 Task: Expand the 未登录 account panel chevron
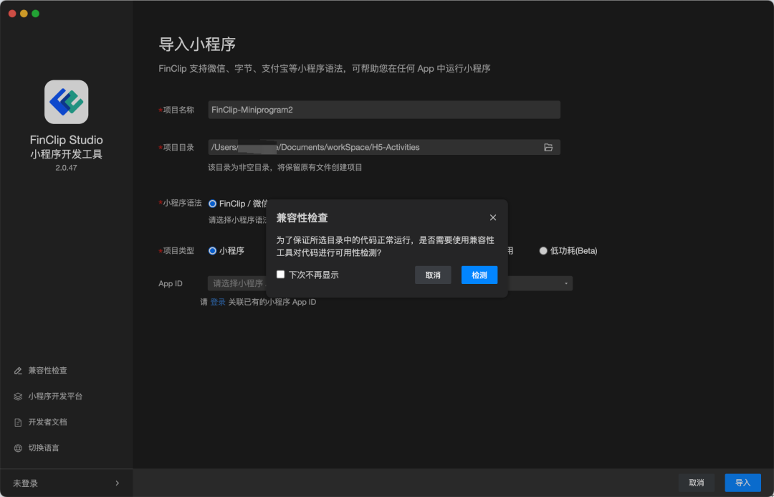pyautogui.click(x=117, y=483)
